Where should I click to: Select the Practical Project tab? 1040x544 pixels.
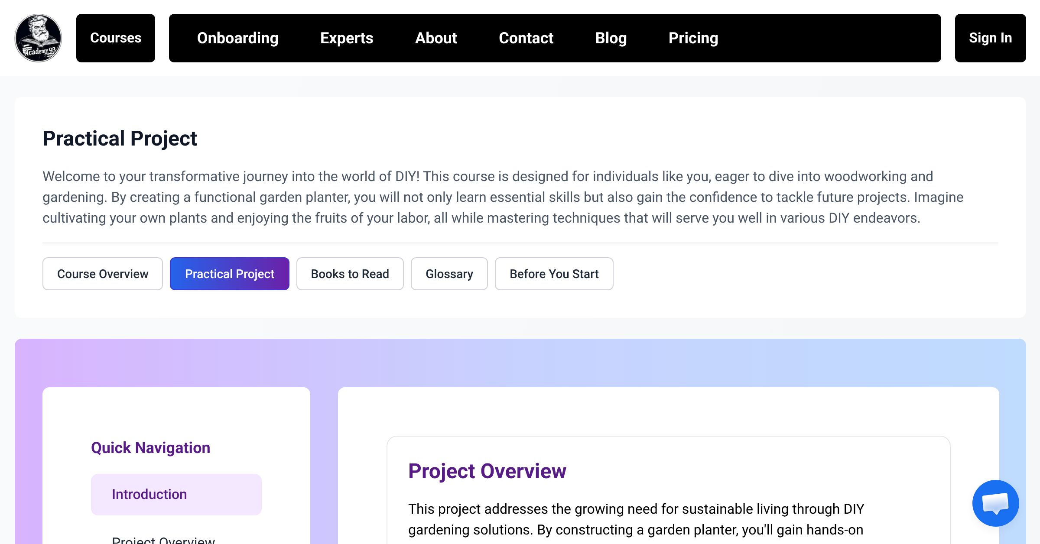pos(230,274)
